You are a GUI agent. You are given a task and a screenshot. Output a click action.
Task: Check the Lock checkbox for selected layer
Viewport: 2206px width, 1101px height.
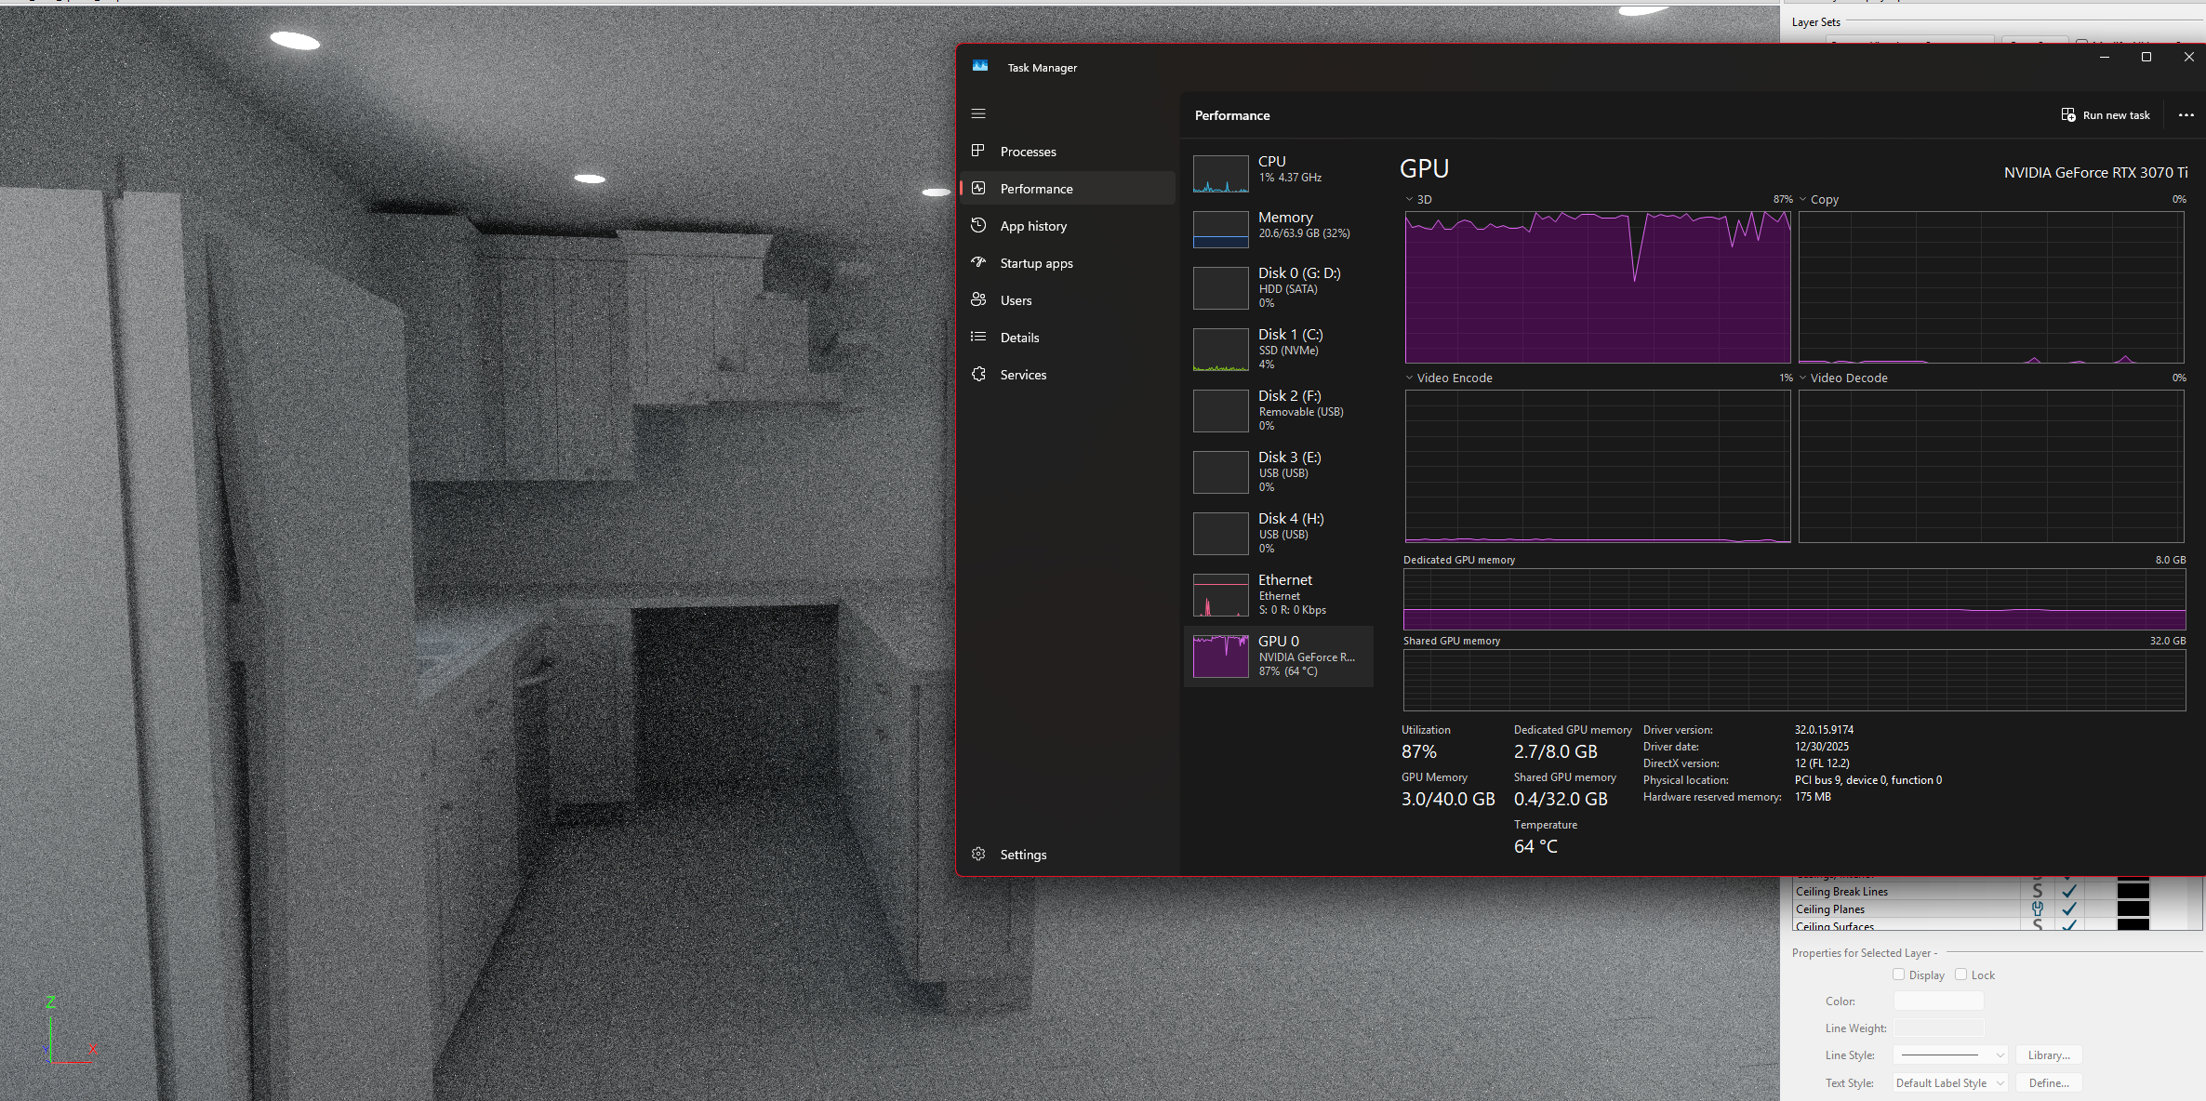point(1960,975)
